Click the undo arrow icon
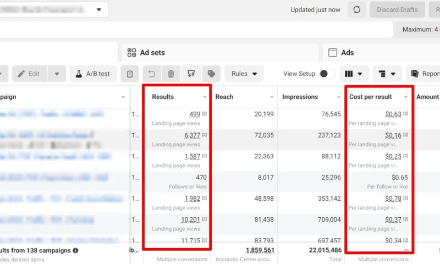440x264 pixels. [152, 74]
